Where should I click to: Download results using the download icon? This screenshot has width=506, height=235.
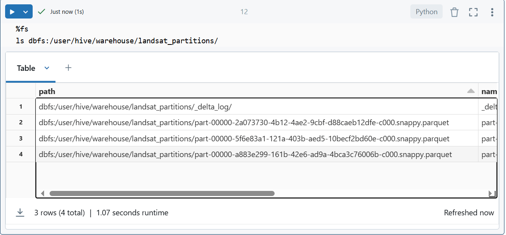pyautogui.click(x=20, y=213)
